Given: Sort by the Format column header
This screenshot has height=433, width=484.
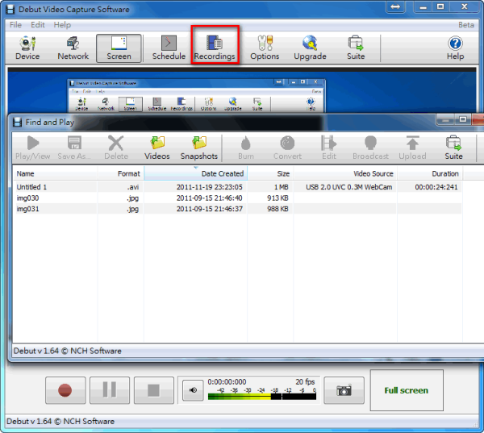Looking at the screenshot, I should click(x=121, y=173).
